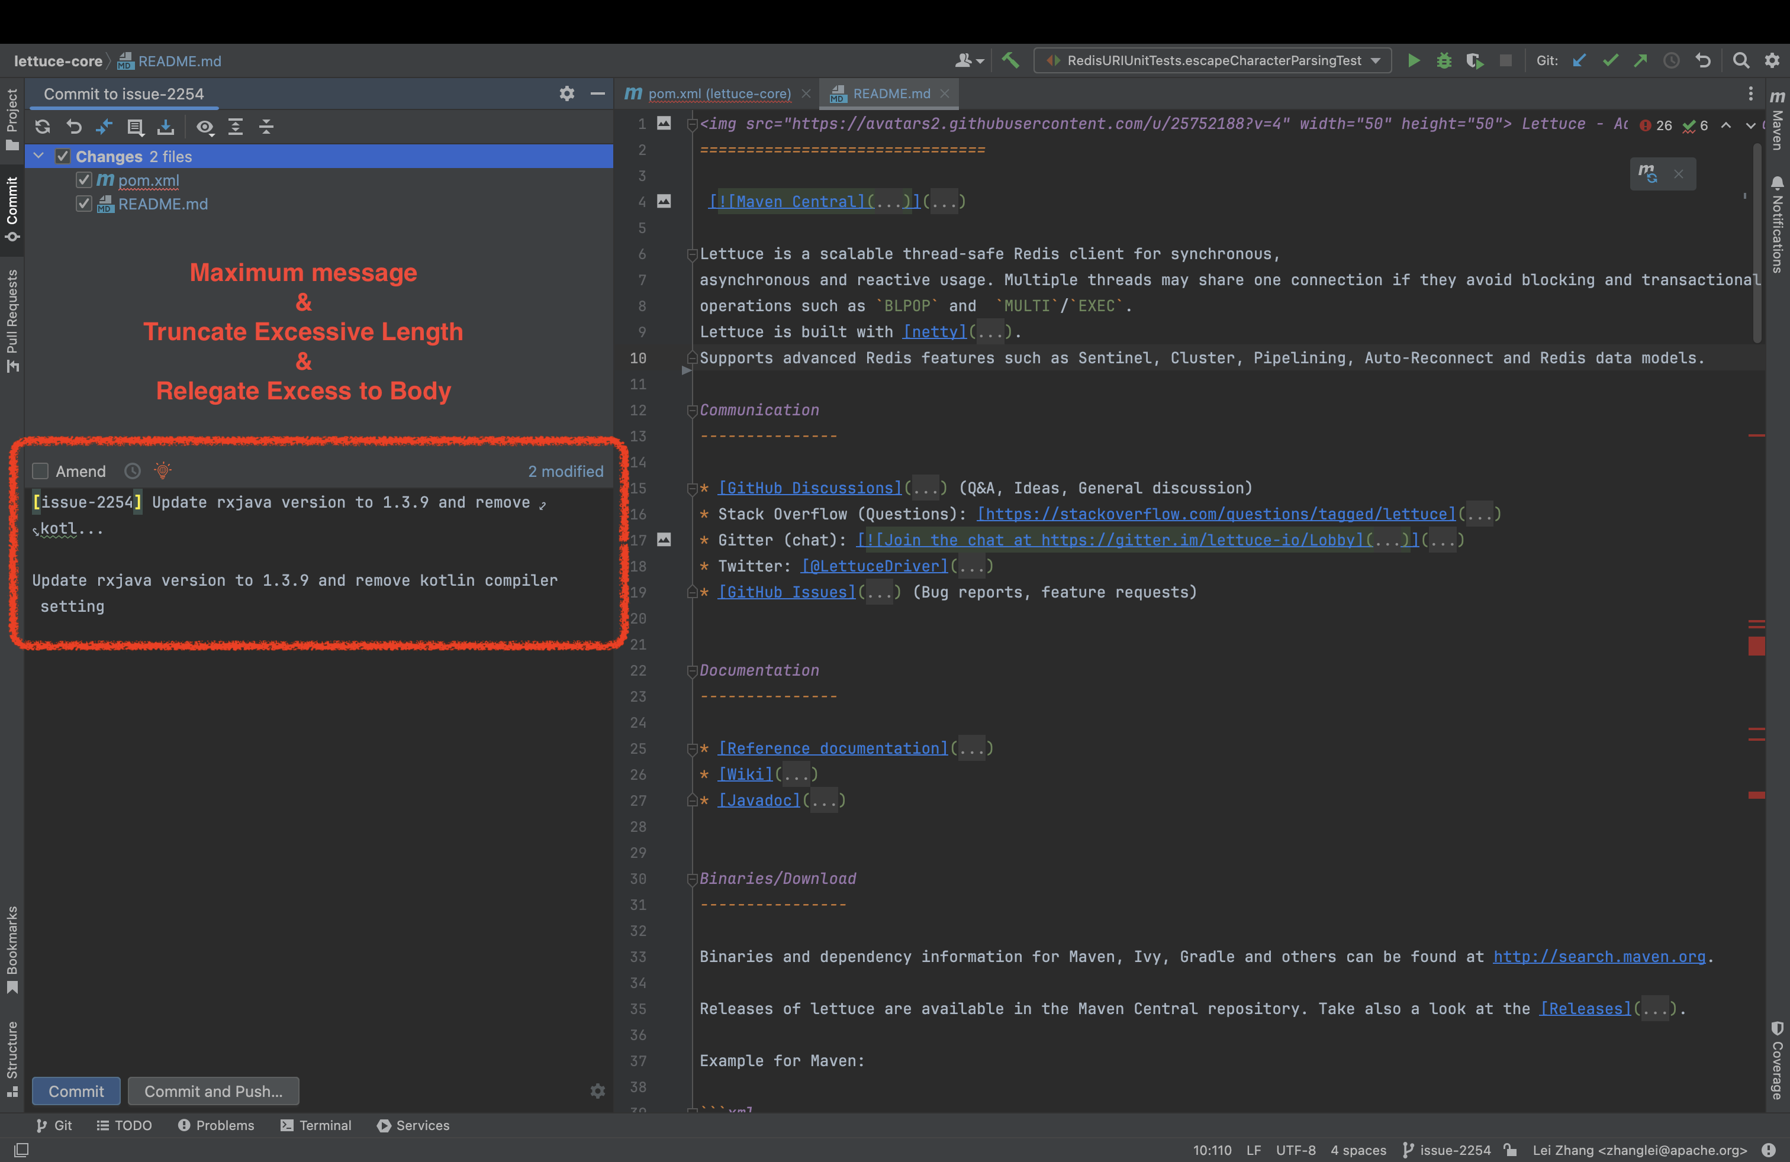Image resolution: width=1790 pixels, height=1162 pixels.
Task: Click the Git Update Project arrow
Action: click(x=1579, y=61)
